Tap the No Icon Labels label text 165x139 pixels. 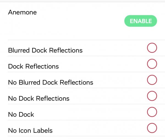[30, 130]
